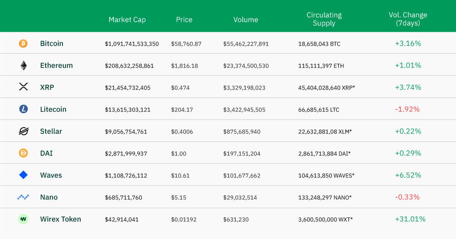Click the XRP logo icon
This screenshot has width=456, height=239.
[23, 87]
